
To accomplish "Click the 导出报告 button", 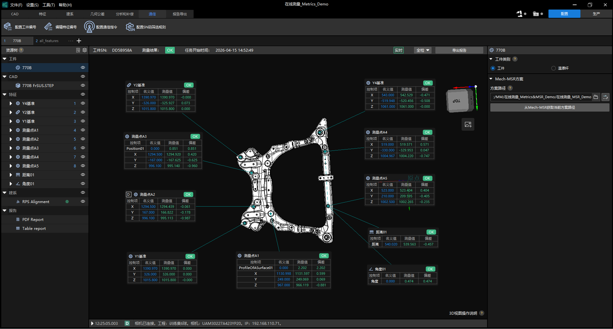I will coord(459,50).
